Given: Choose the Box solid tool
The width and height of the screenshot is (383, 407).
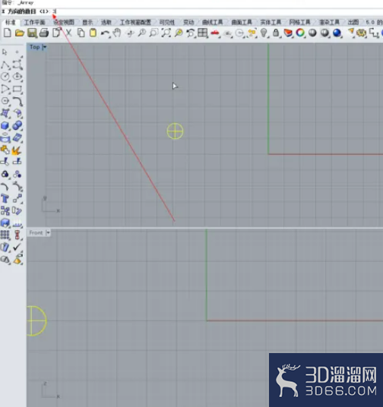Looking at the screenshot, I should tap(5, 125).
